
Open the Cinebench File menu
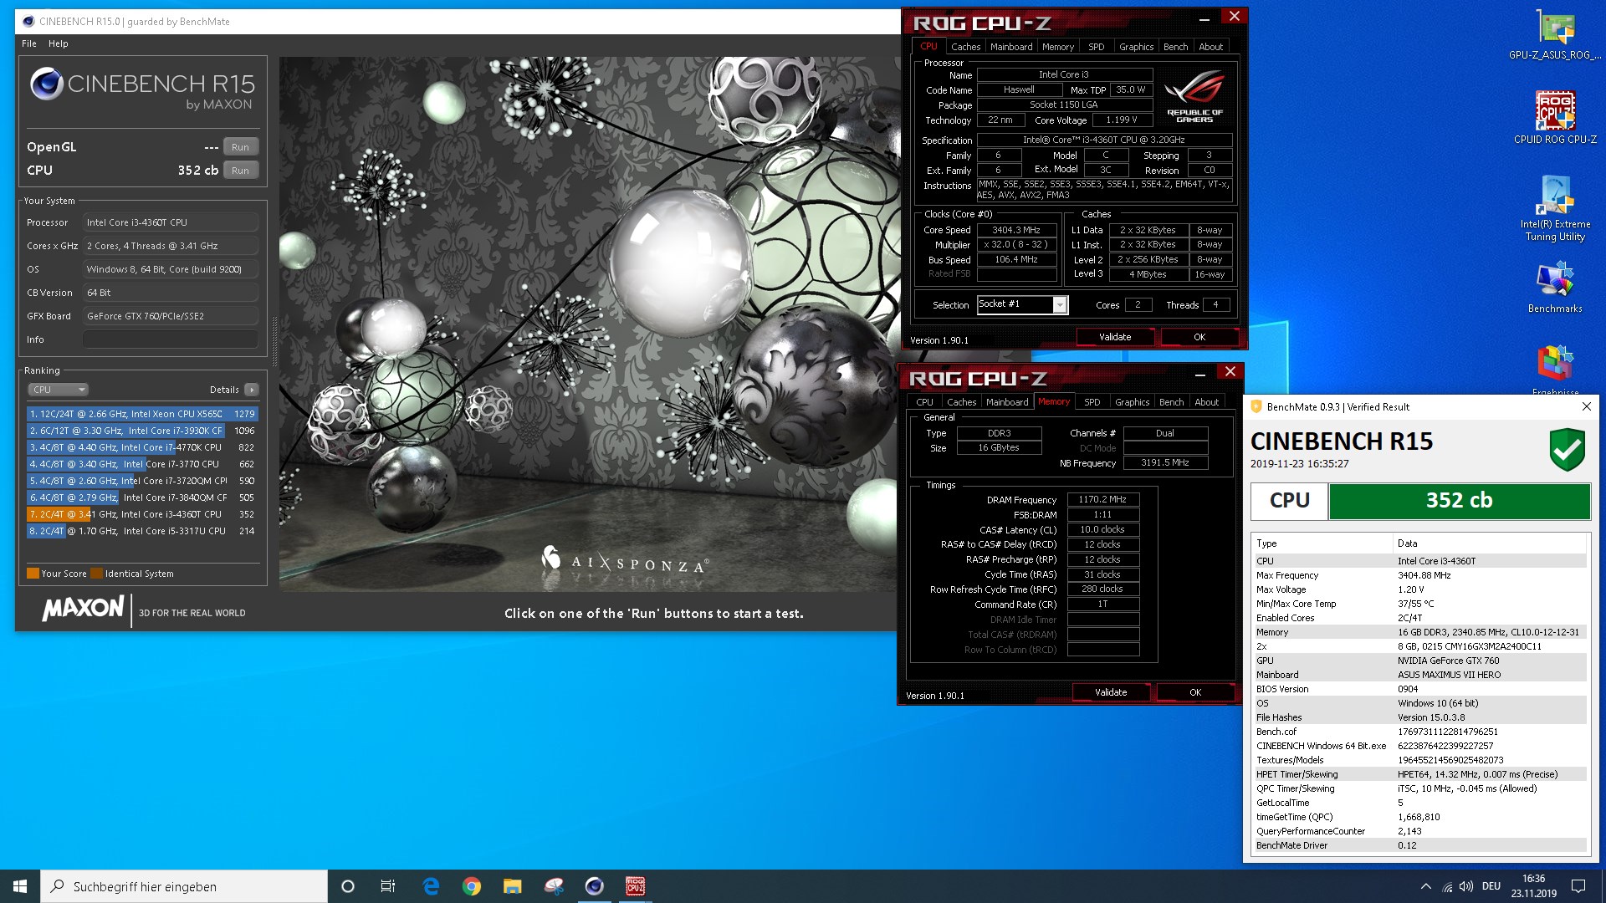tap(29, 43)
